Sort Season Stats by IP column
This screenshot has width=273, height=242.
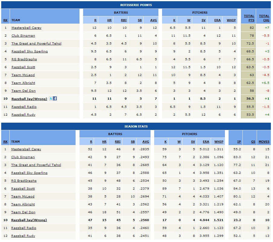[239, 142]
